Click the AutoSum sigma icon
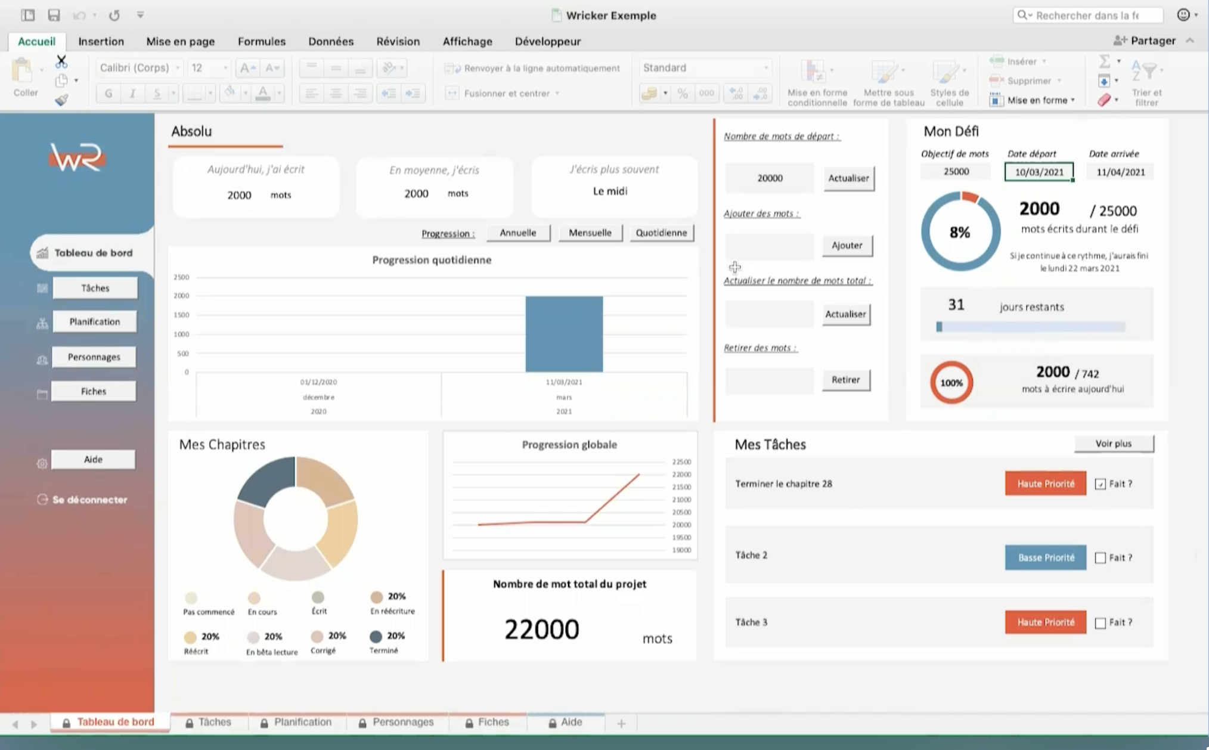The height and width of the screenshot is (750, 1209). pos(1104,61)
